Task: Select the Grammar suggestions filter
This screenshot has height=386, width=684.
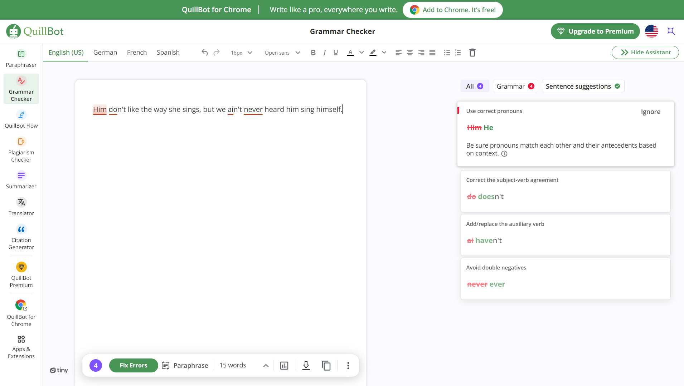Action: pyautogui.click(x=515, y=86)
